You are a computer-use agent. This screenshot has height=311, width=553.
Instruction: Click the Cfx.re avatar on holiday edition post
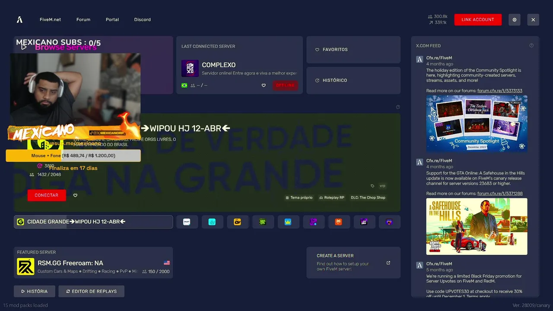[x=420, y=59]
